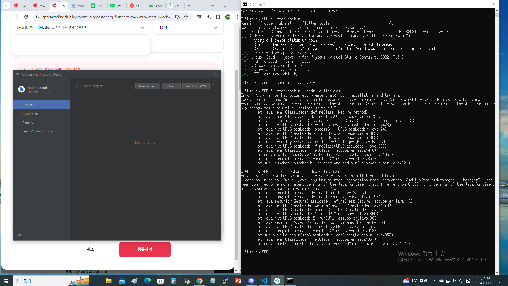Go forward in Chrome browser
Viewport: 508px width, 286px height.
[16, 17]
